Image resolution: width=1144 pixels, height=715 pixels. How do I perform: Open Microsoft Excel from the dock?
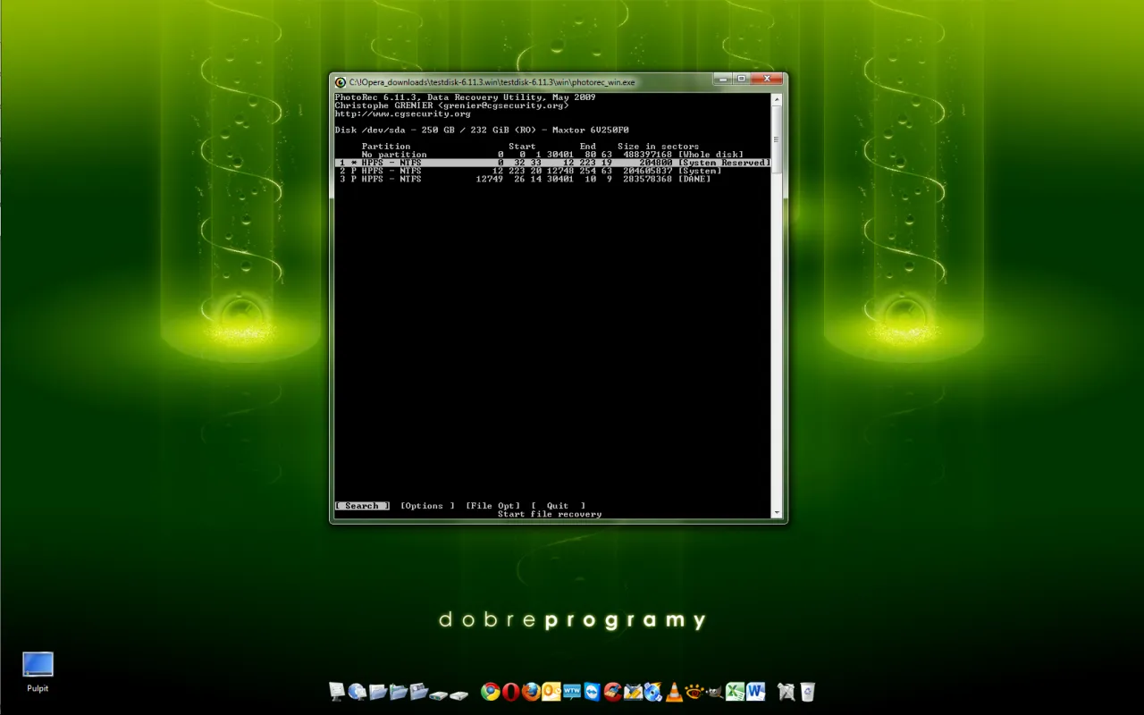[734, 692]
